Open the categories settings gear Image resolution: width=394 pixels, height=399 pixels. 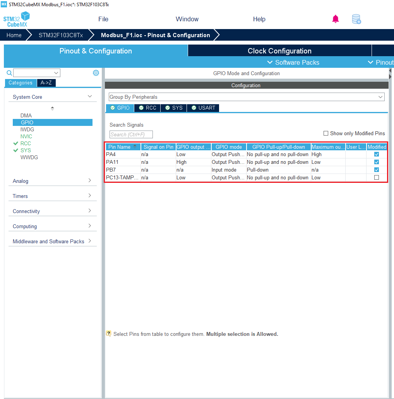click(96, 73)
